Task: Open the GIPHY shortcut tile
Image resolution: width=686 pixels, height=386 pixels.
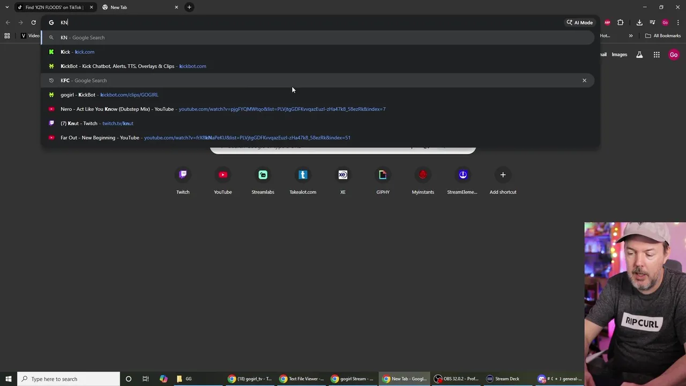Action: tap(383, 181)
